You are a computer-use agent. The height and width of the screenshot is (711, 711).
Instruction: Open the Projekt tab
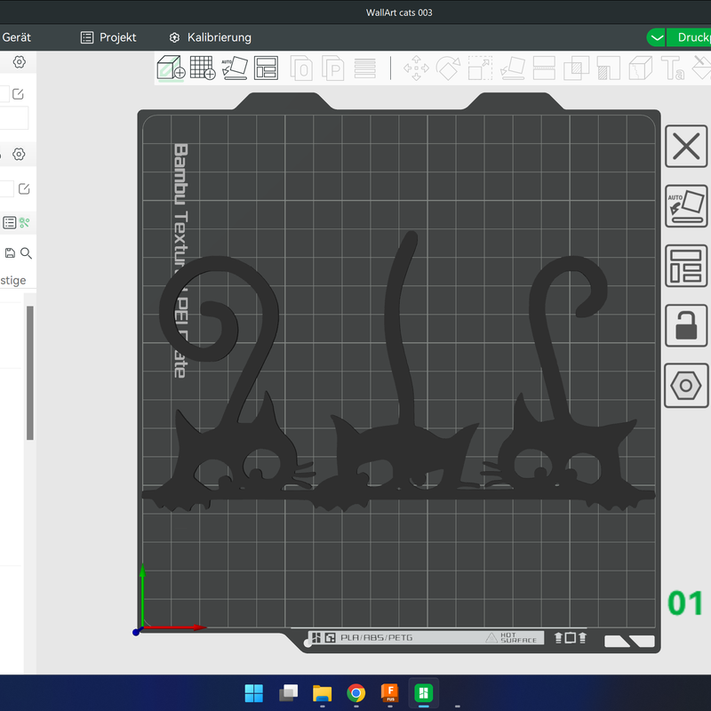(108, 37)
